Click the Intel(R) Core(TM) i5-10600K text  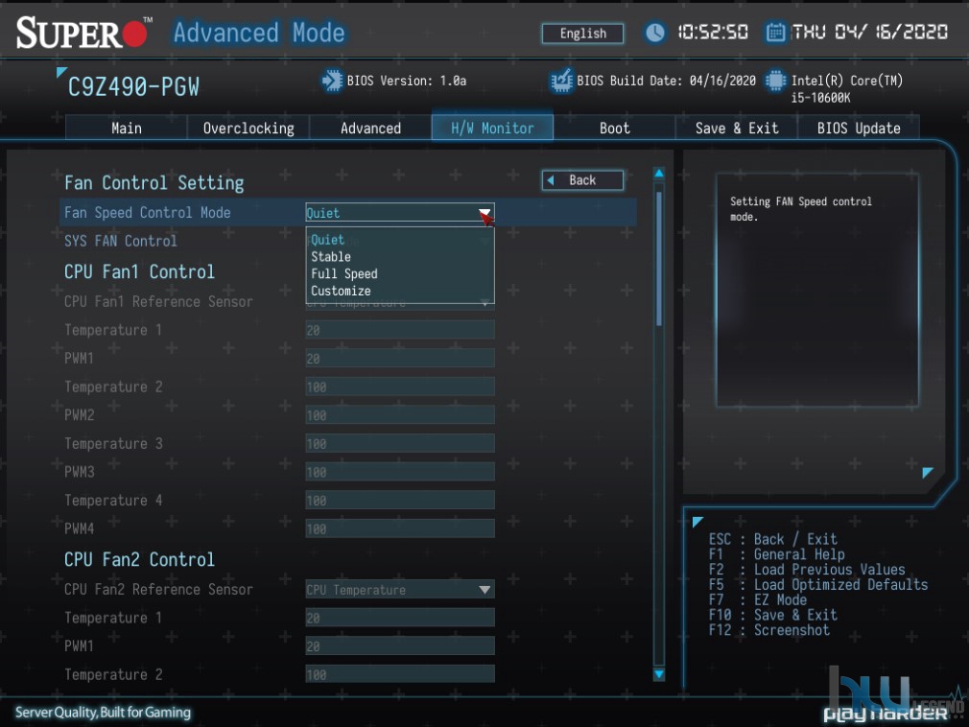tap(847, 89)
